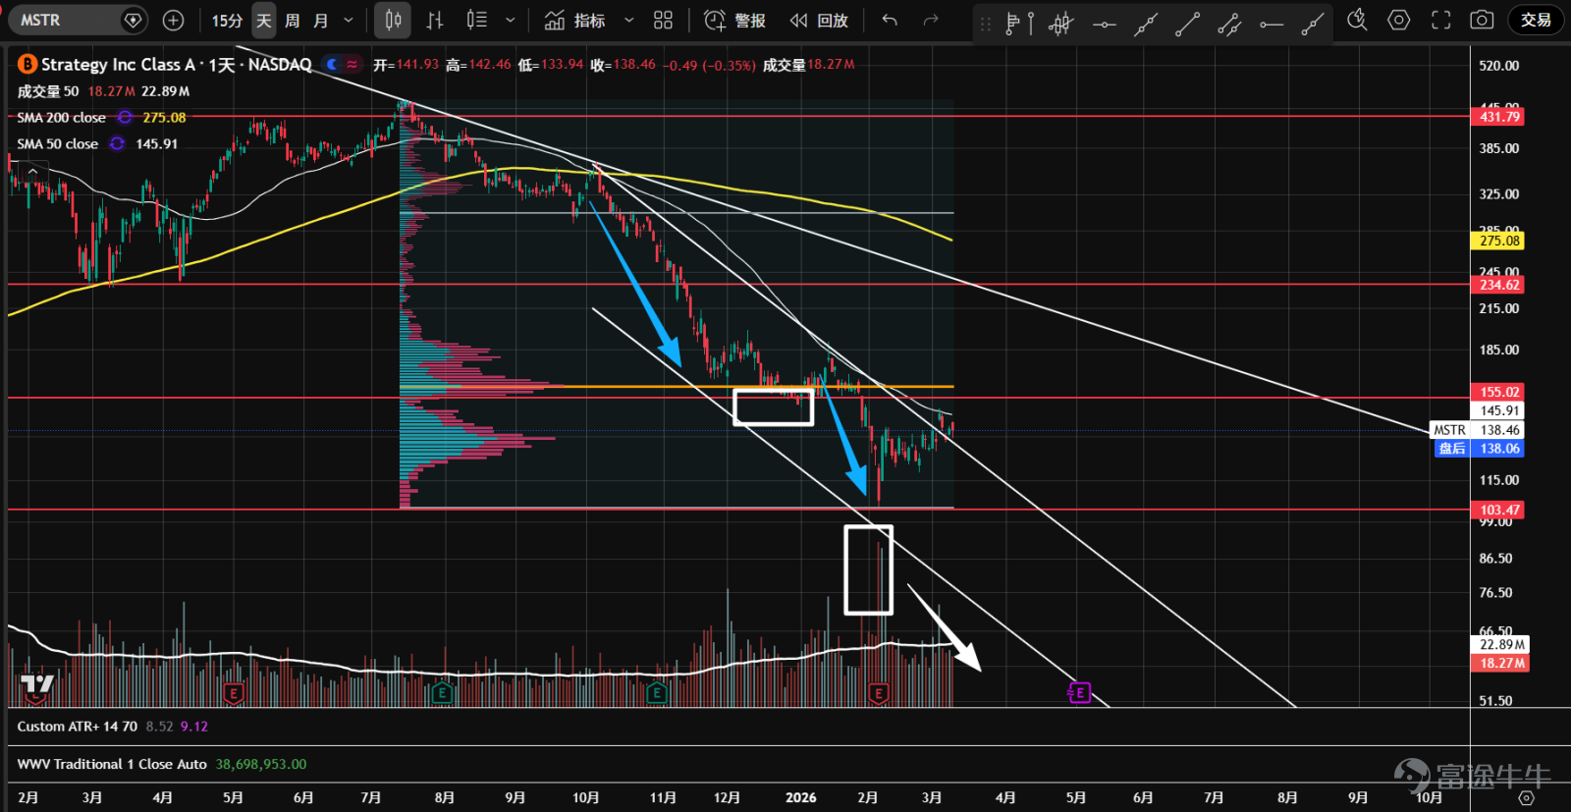Viewport: 1571px width, 812px height.
Task: Click the alarm clock alert icon
Action: click(715, 20)
